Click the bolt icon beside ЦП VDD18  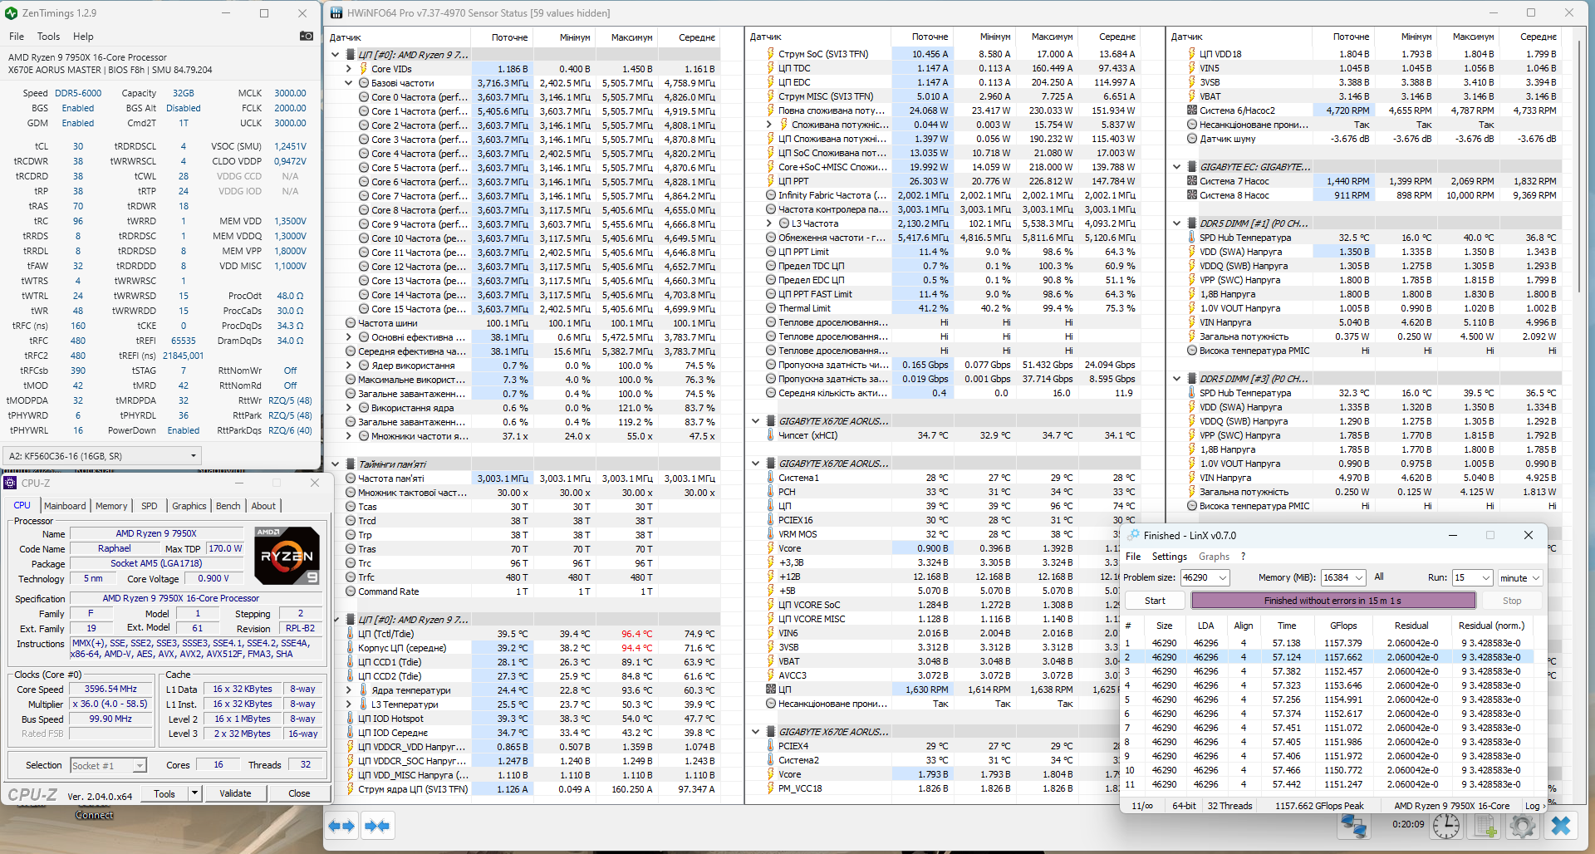click(1192, 54)
